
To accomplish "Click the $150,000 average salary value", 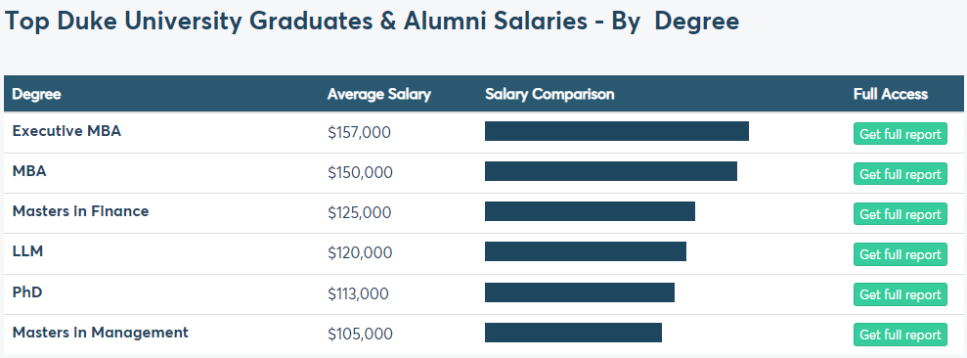I will point(360,173).
